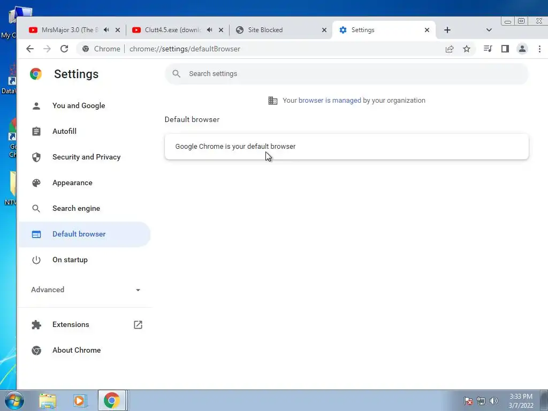Mute the MrsMajor 3.0 tab audio icon
The width and height of the screenshot is (548, 411).
click(x=106, y=30)
